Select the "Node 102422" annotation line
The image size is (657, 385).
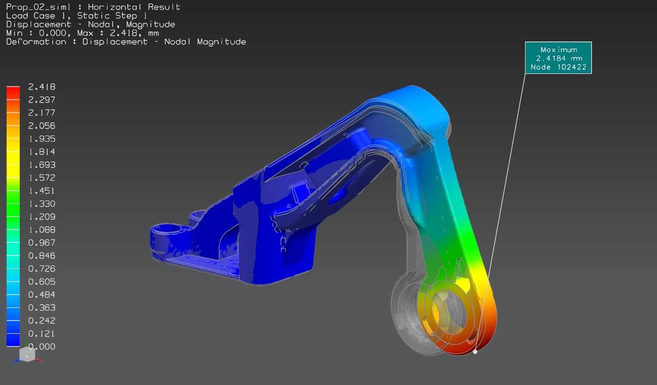coord(558,67)
